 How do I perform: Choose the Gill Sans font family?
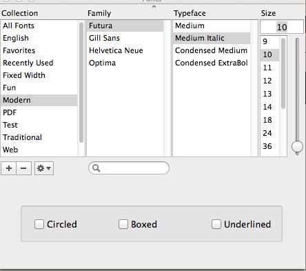click(x=125, y=38)
